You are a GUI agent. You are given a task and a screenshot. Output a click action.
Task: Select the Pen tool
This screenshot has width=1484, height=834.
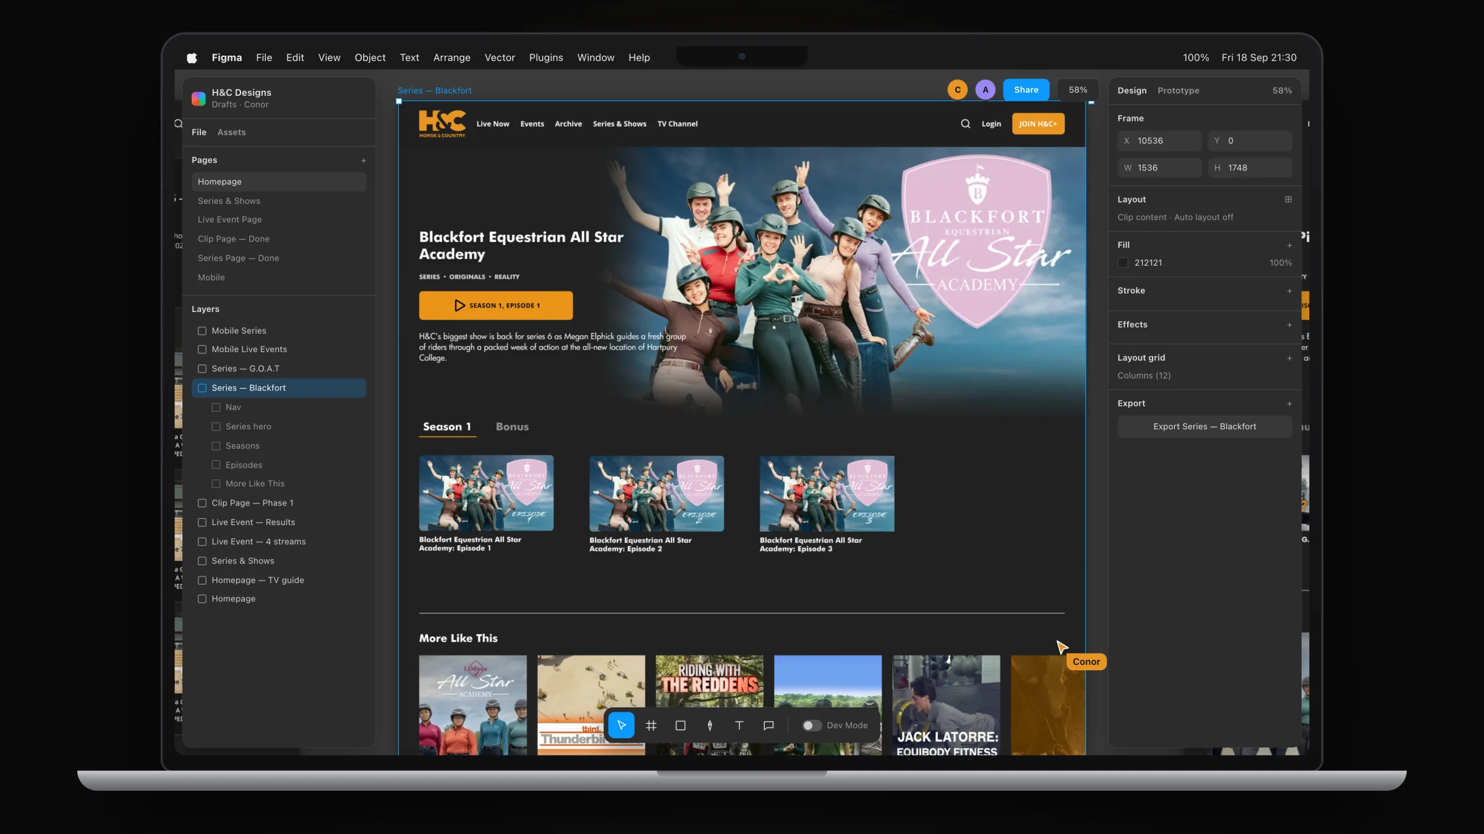pyautogui.click(x=710, y=725)
